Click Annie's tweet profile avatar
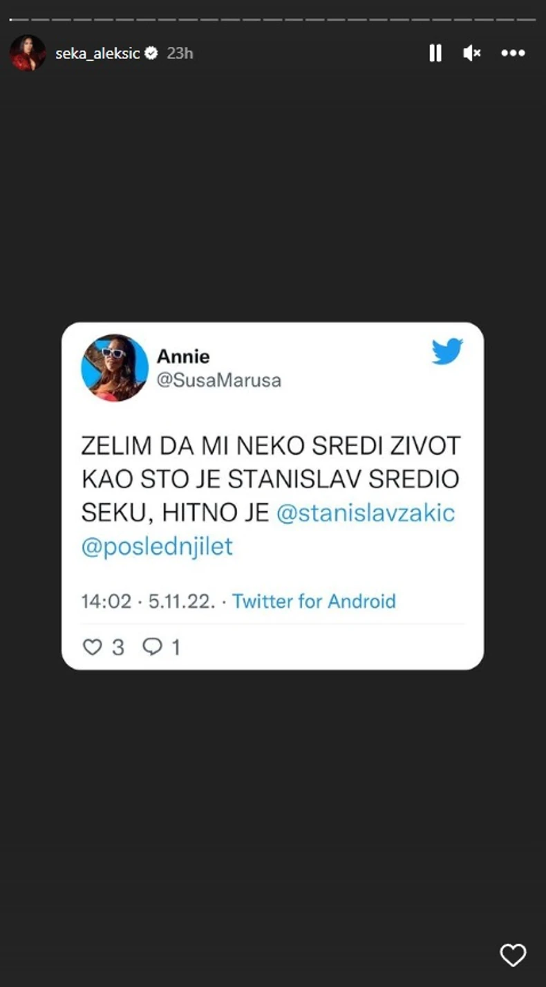Image resolution: width=546 pixels, height=987 pixels. pyautogui.click(x=115, y=368)
